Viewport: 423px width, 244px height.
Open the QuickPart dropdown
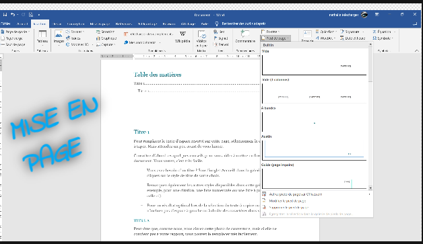coord(327,32)
